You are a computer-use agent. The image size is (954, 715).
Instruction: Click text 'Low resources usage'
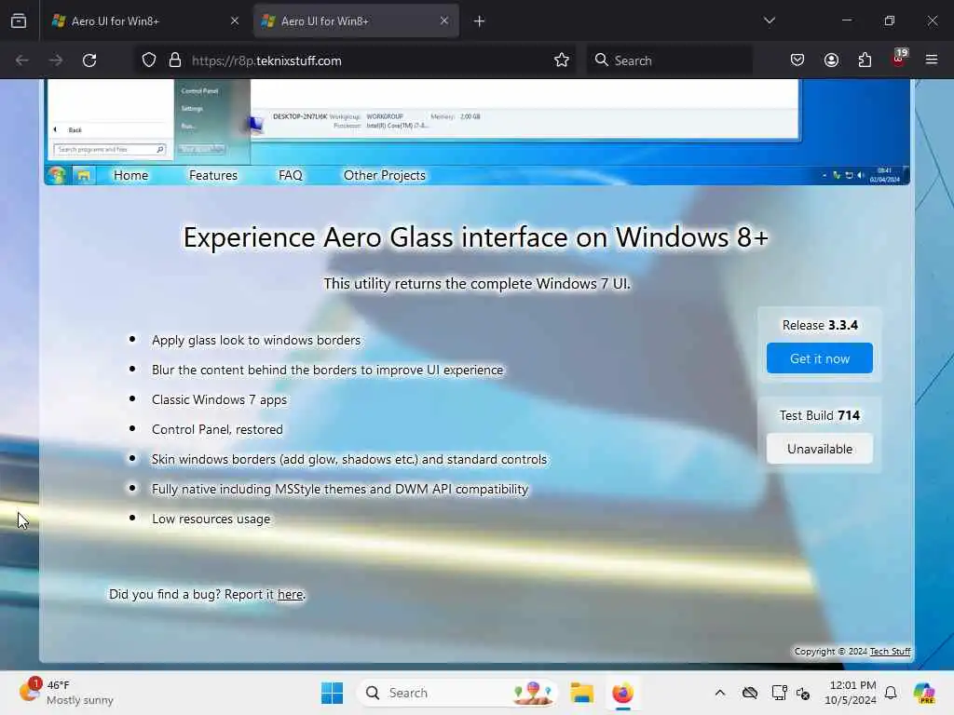(x=211, y=519)
